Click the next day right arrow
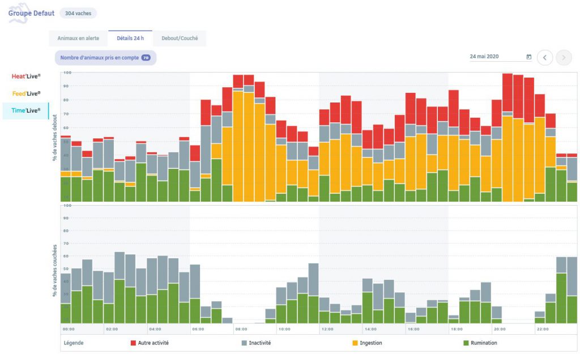Screen dimensions: 580x354 564,57
